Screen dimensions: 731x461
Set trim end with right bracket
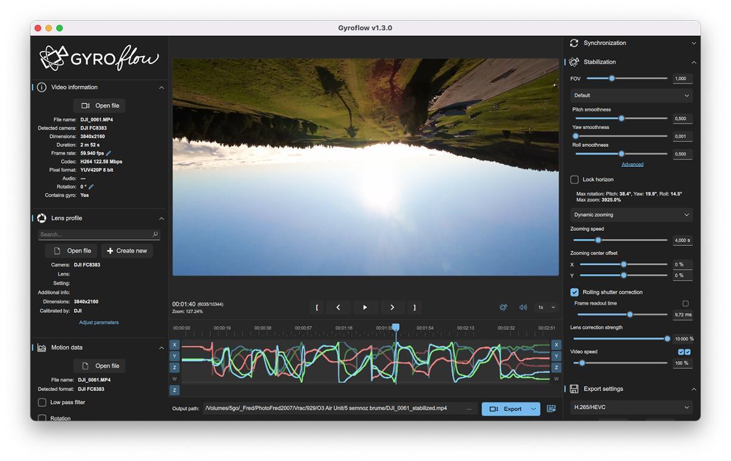(x=415, y=308)
